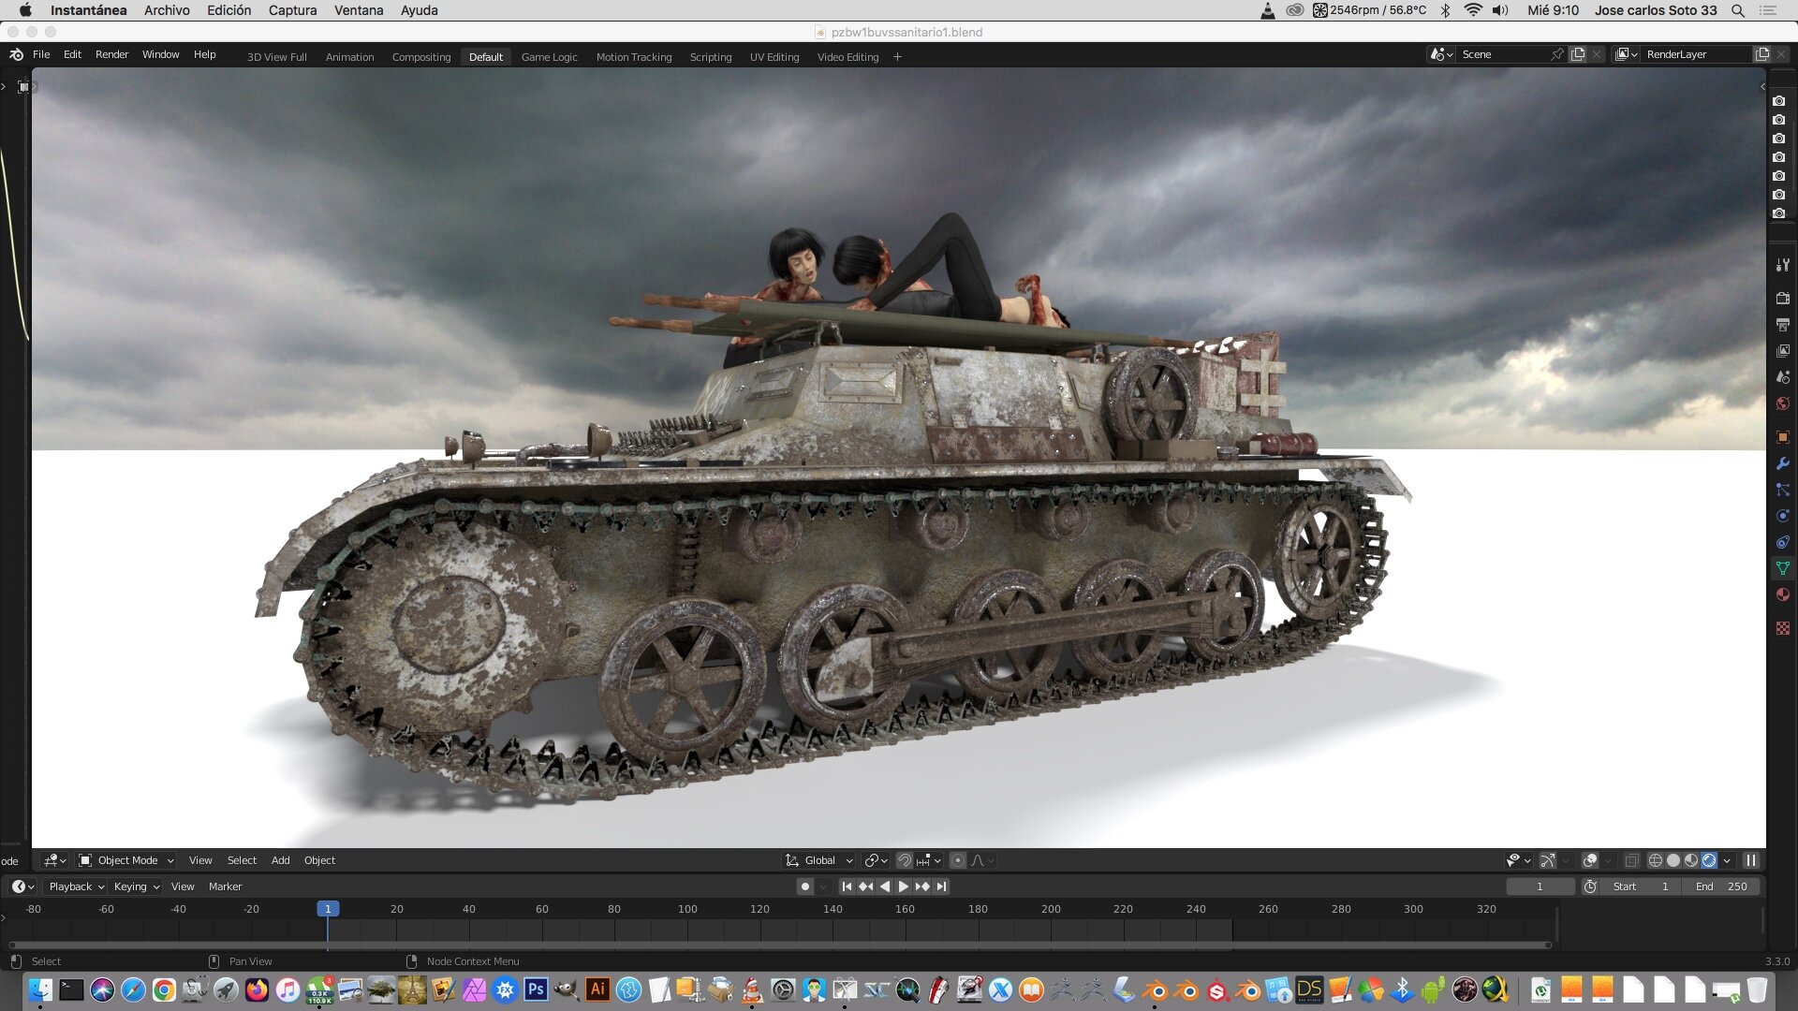Open the Scene properties tab
Screen dimensions: 1798x1011
pos(1782,377)
